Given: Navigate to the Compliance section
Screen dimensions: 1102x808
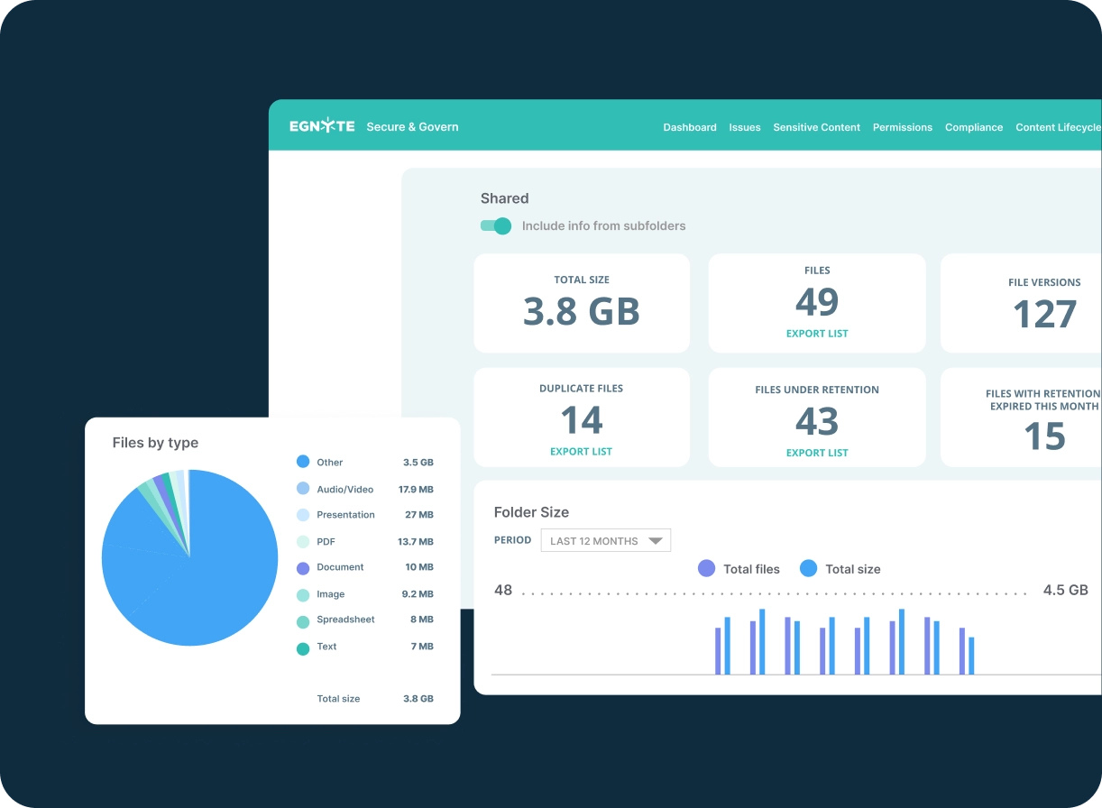Looking at the screenshot, I should (x=974, y=127).
